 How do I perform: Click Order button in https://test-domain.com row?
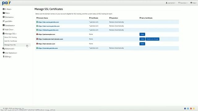(x=142, y=44)
